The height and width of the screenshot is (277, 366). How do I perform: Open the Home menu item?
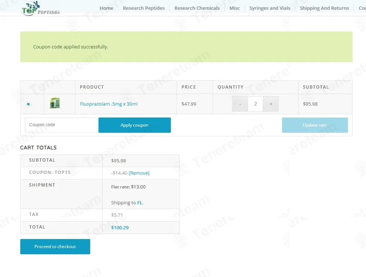pos(106,8)
